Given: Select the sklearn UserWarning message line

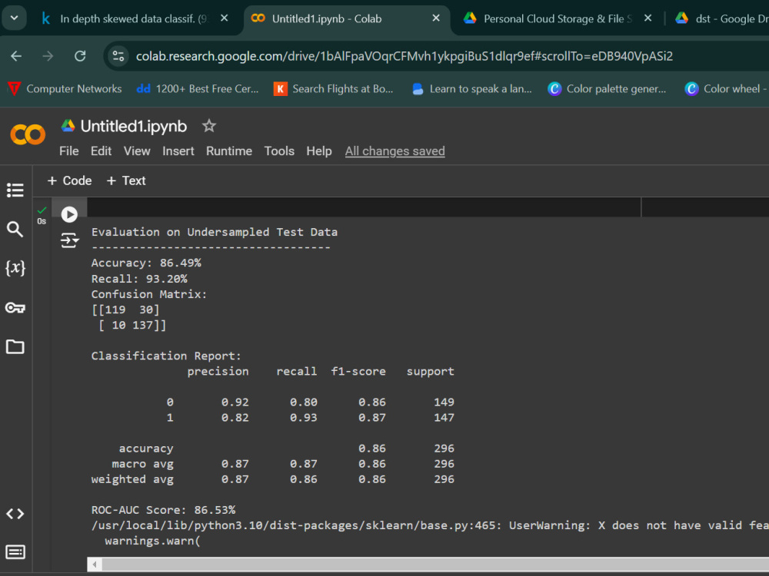Looking at the screenshot, I should pyautogui.click(x=430, y=525).
